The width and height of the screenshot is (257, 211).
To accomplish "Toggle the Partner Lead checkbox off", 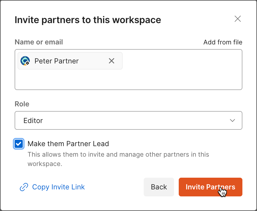I will point(19,144).
